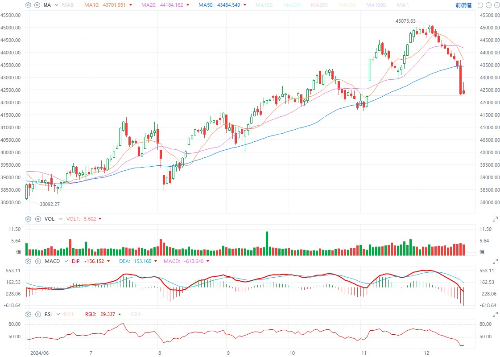Maximize the MACD panel with the expand icon
This screenshot has height=357, width=500.
(x=495, y=261)
